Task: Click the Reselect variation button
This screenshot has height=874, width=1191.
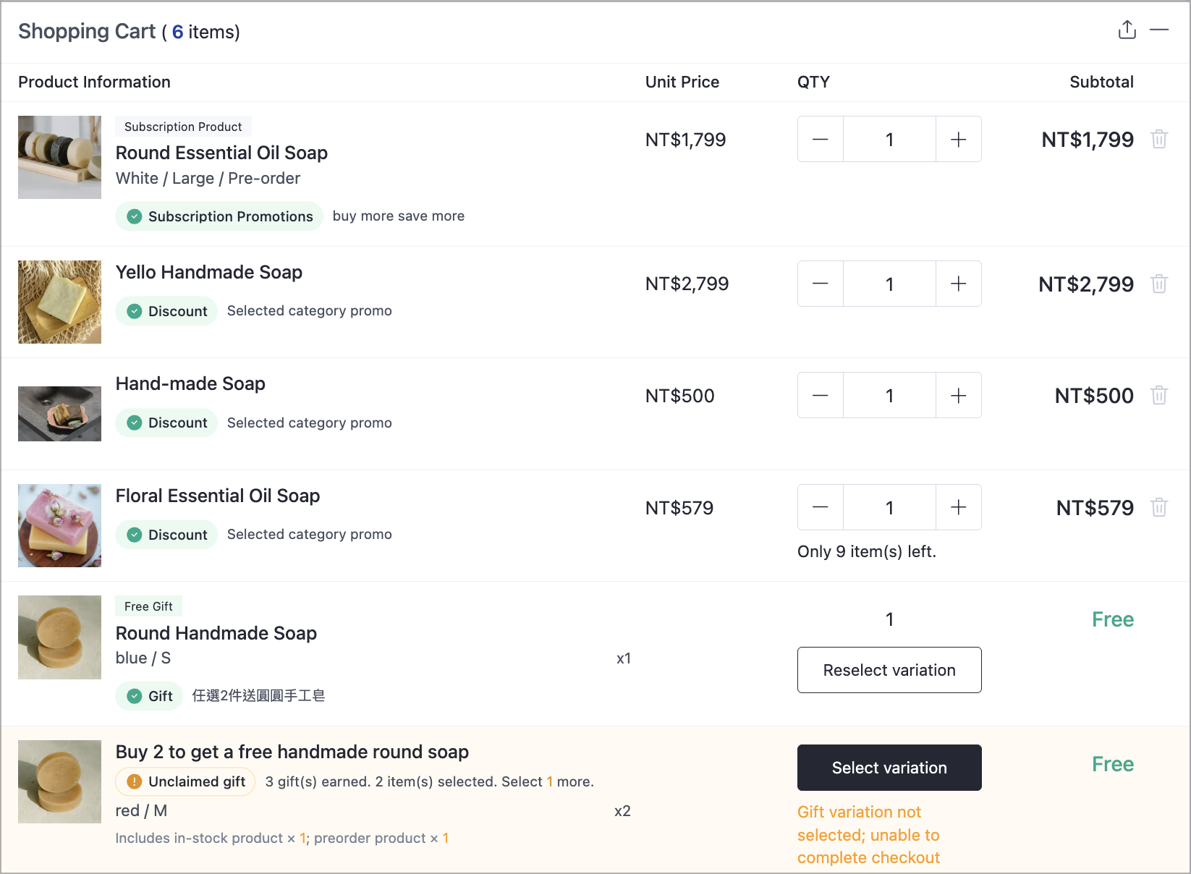Action: (889, 670)
